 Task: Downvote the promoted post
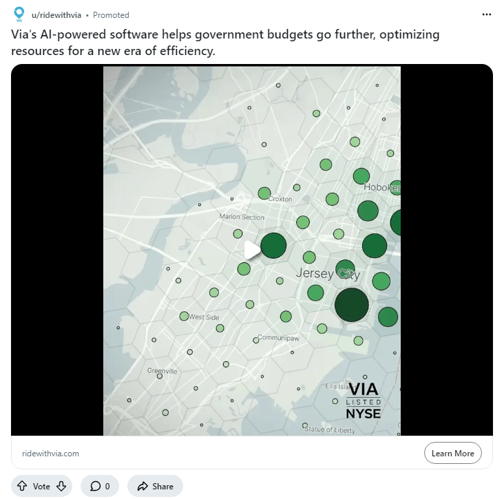61,487
